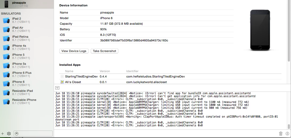Click the capacity 11.97 GB value
This screenshot has height=138, width=291.
click(121, 24)
